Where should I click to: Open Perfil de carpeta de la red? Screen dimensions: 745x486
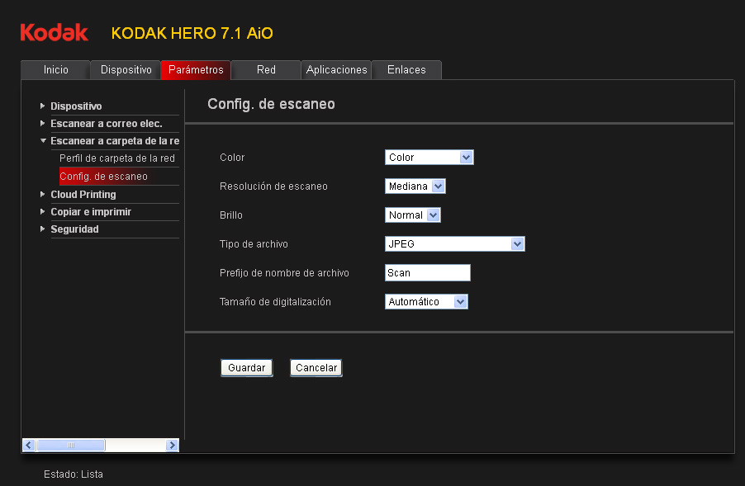click(117, 158)
